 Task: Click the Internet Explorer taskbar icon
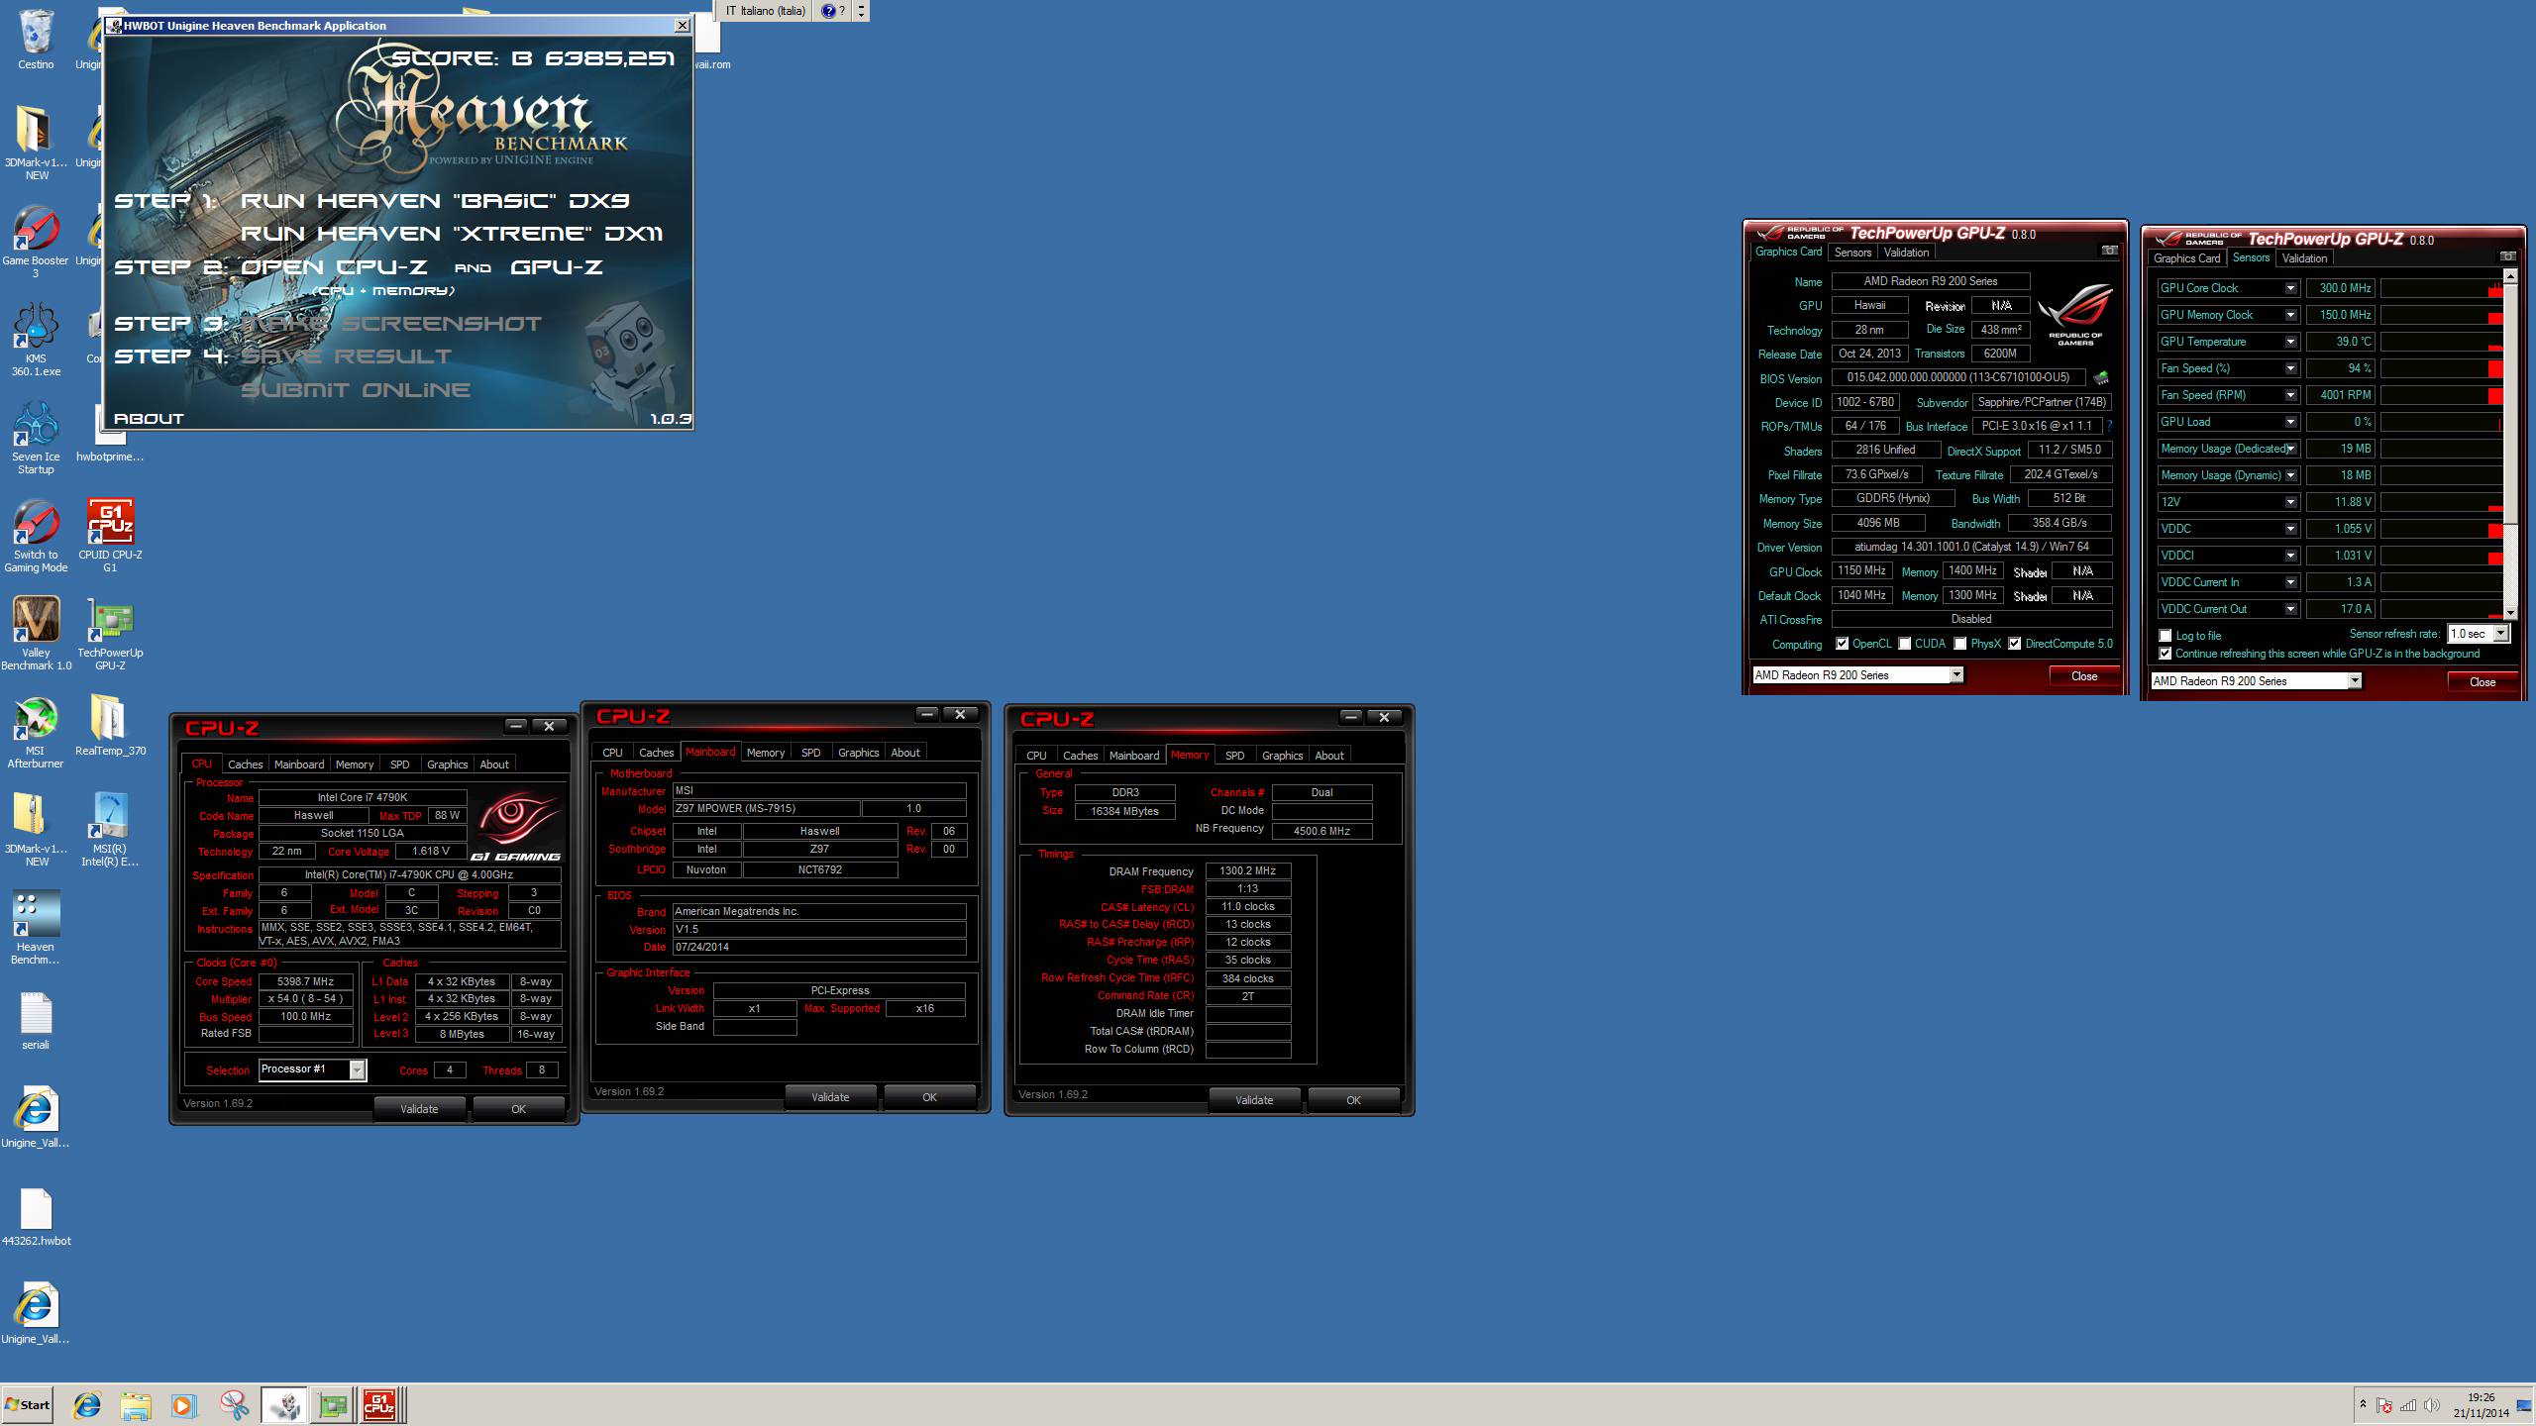87,1405
